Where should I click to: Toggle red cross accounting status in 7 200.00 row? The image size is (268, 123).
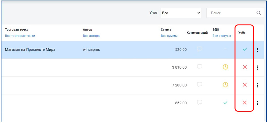tap(244, 85)
